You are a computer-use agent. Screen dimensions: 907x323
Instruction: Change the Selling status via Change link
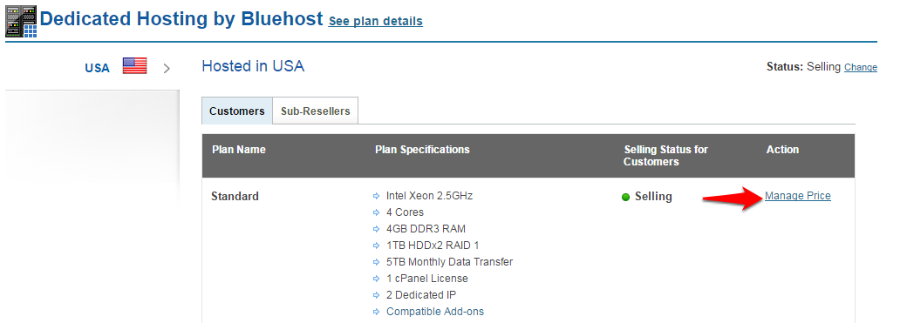861,68
